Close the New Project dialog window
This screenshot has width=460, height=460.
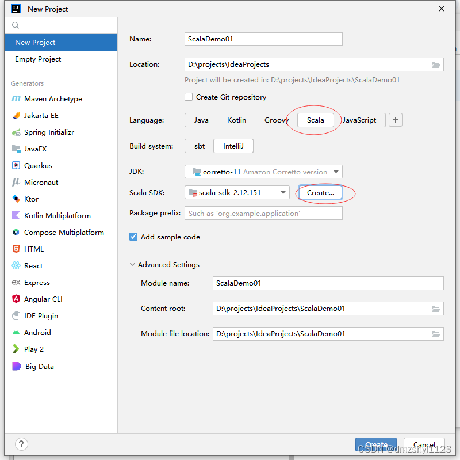(x=442, y=9)
